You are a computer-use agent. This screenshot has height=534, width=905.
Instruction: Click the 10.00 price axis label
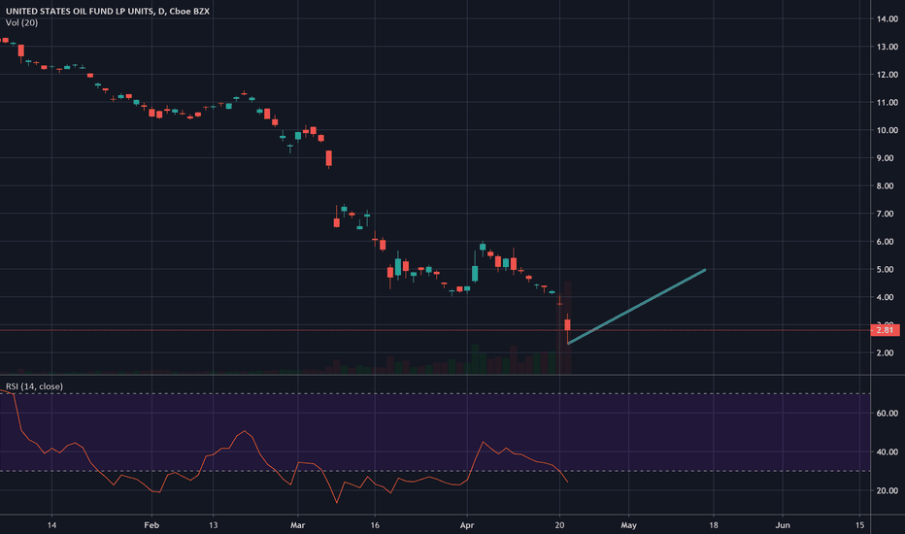888,130
